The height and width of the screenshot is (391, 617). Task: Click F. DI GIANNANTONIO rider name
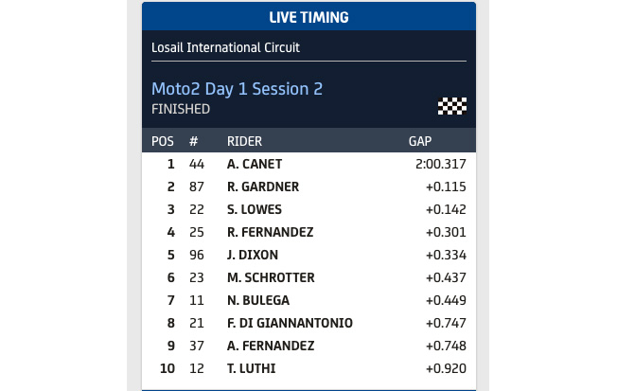coord(290,323)
